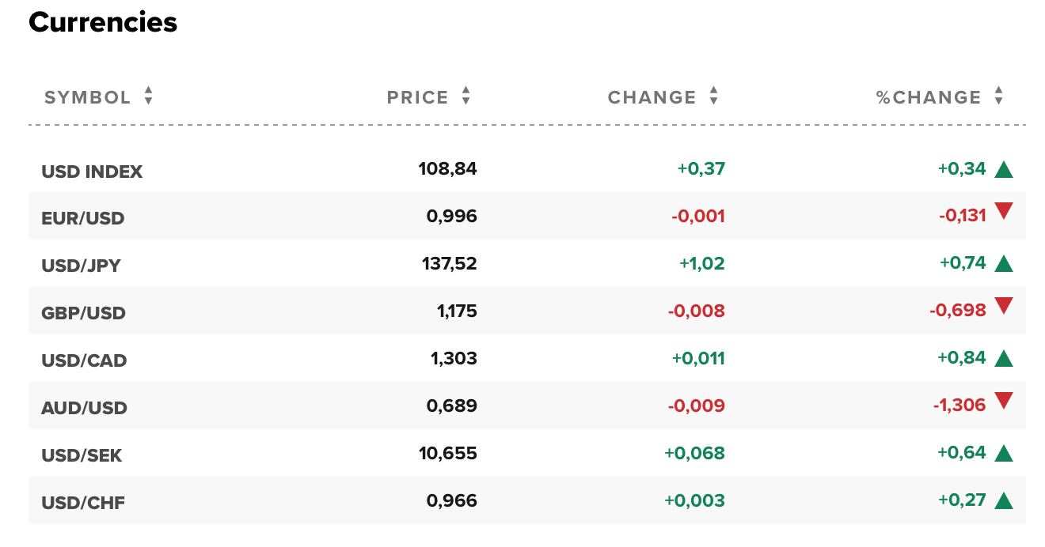1045x547 pixels.
Task: Click the USD/SEK change value +0,068
Action: pos(694,454)
